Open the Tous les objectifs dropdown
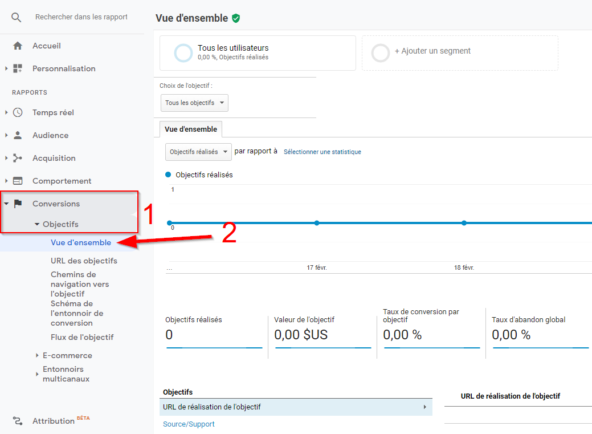 tap(194, 103)
